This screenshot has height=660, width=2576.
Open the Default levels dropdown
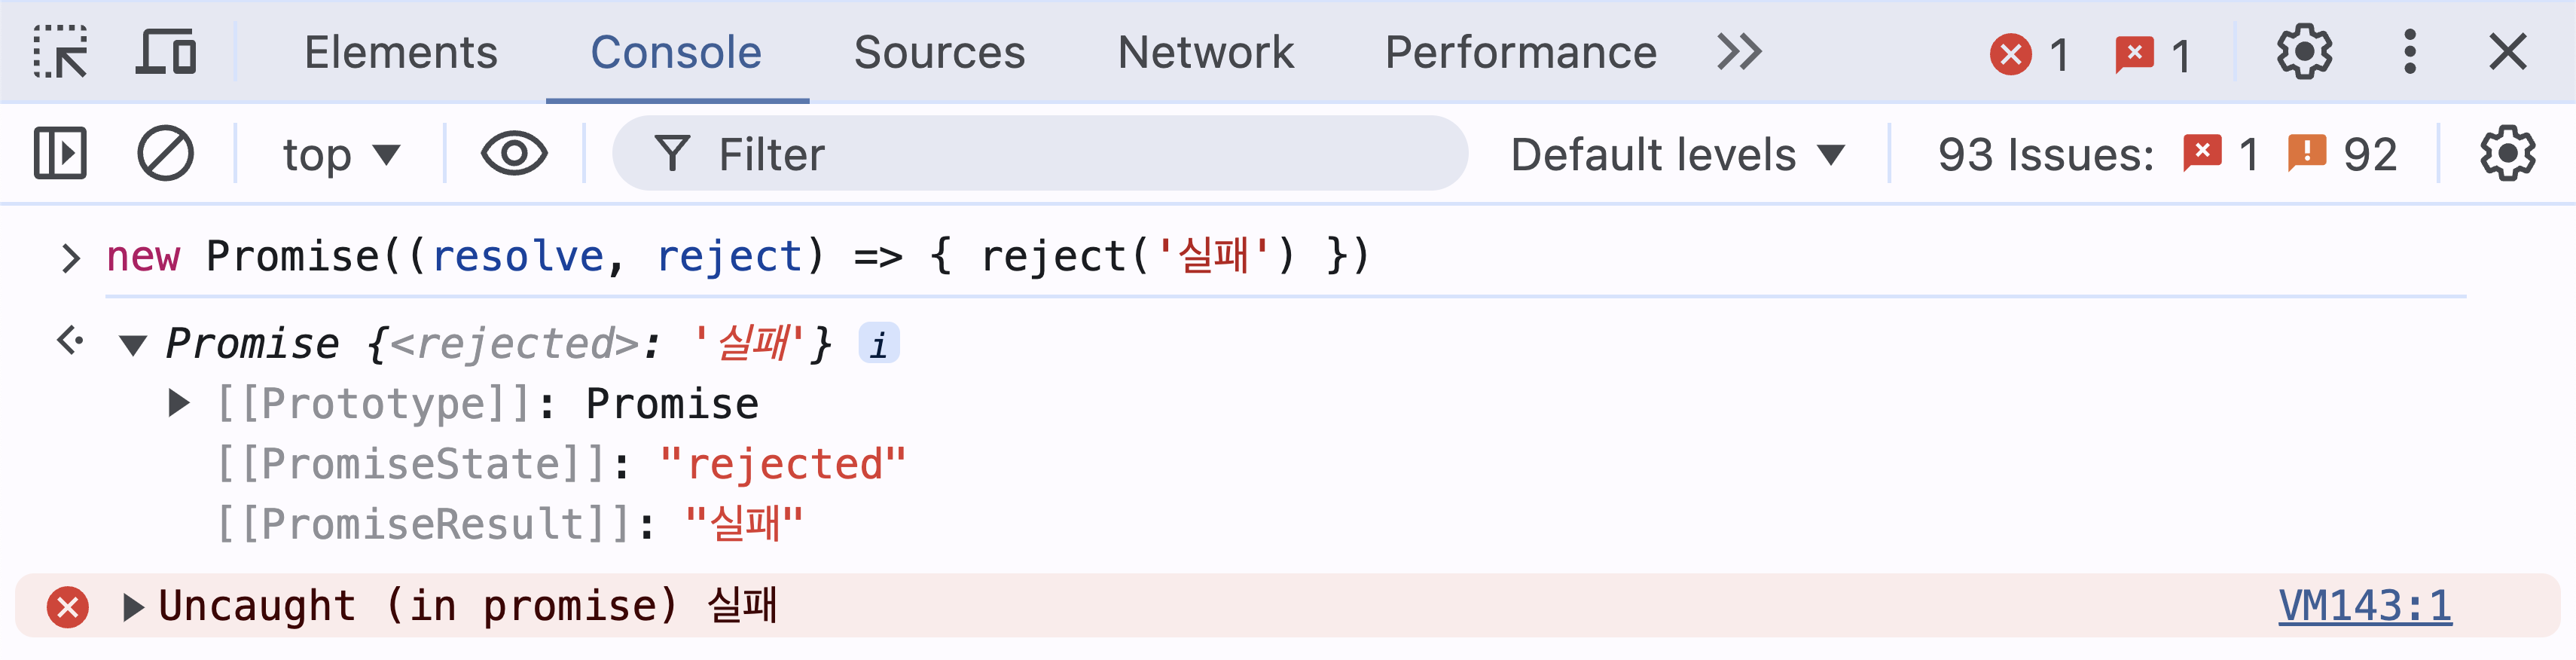point(1677,155)
